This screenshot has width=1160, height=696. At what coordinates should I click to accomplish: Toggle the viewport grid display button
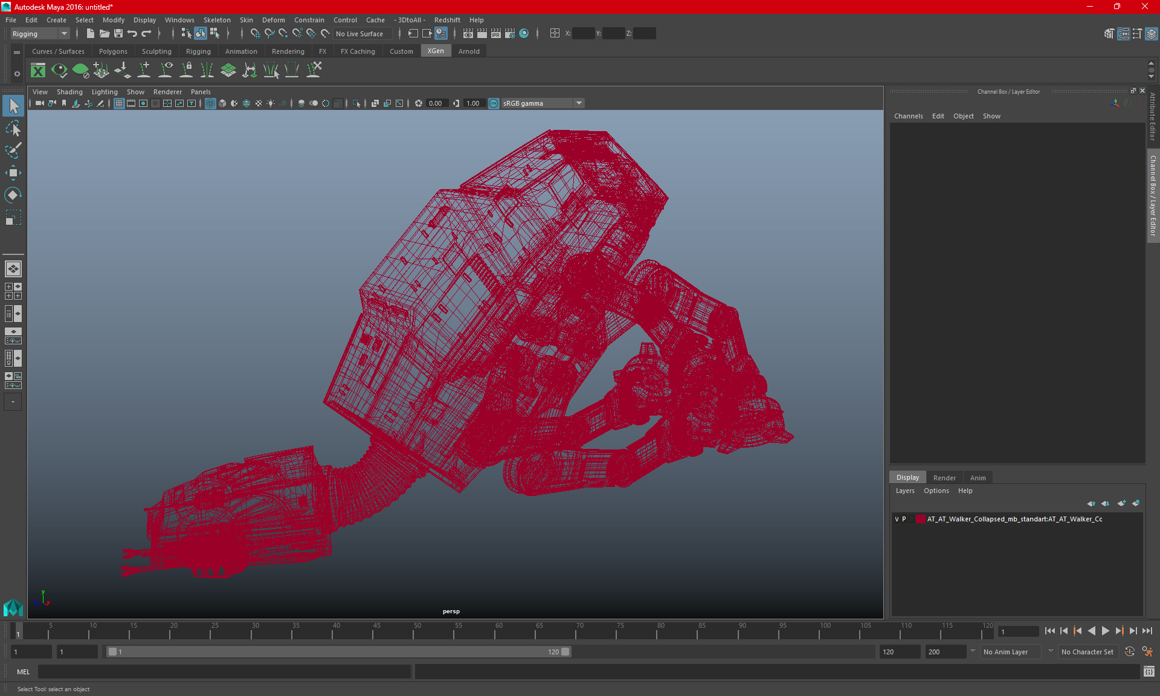[119, 103]
